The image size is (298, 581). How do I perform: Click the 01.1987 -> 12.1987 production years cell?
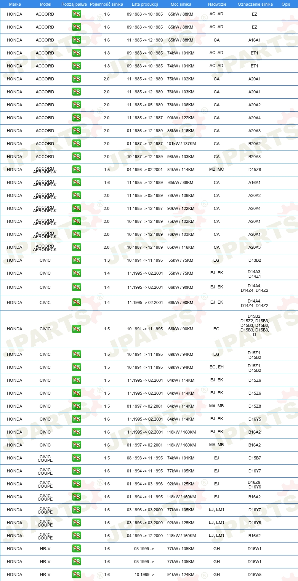tap(145, 144)
